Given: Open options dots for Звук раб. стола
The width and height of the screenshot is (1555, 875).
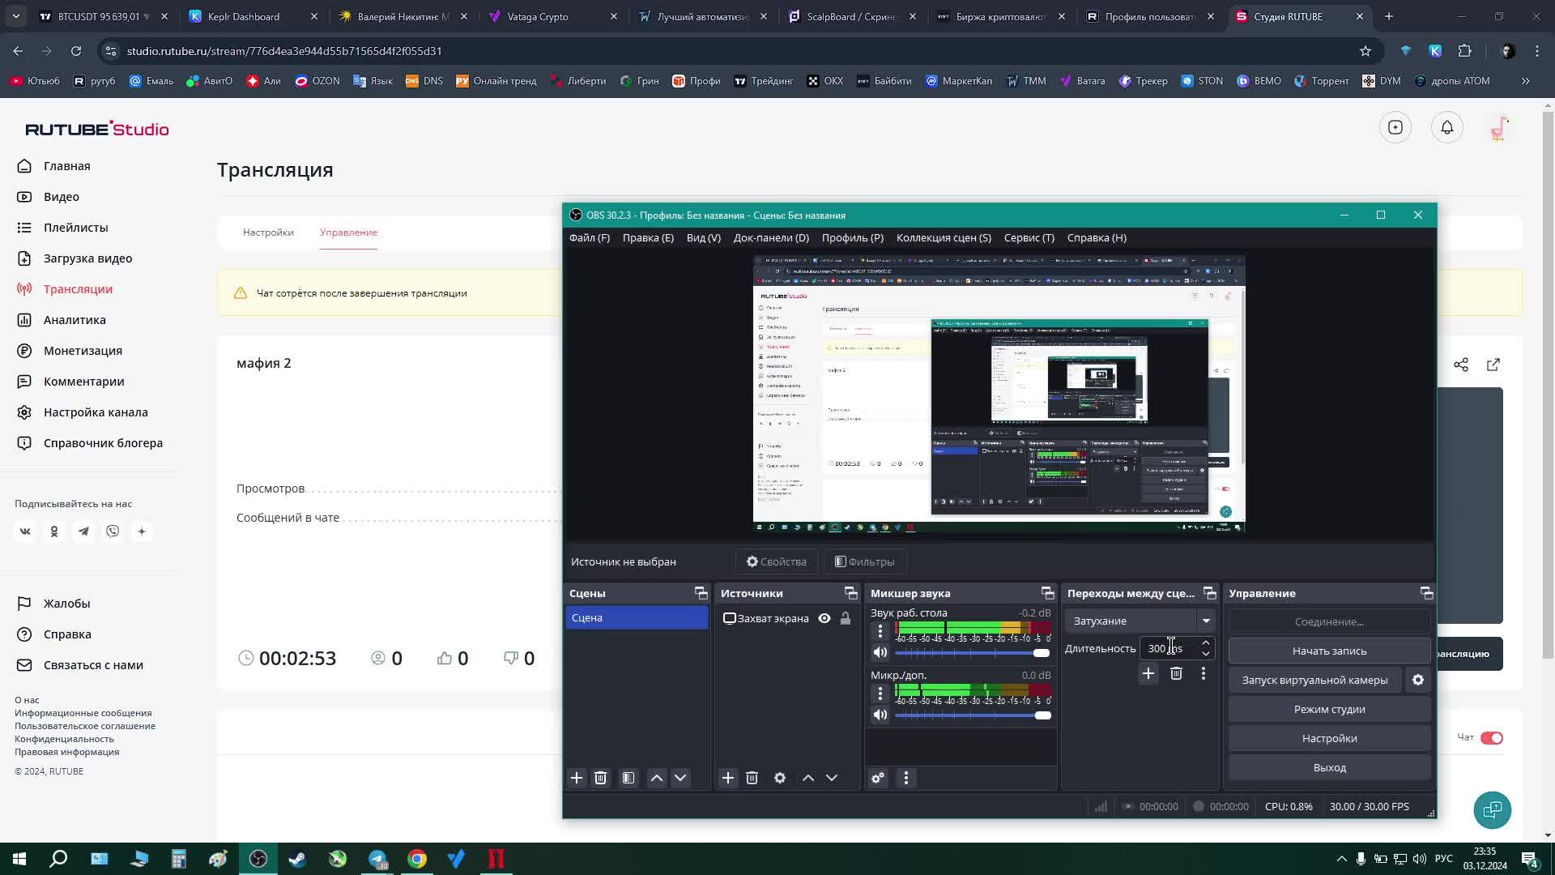Looking at the screenshot, I should (880, 630).
